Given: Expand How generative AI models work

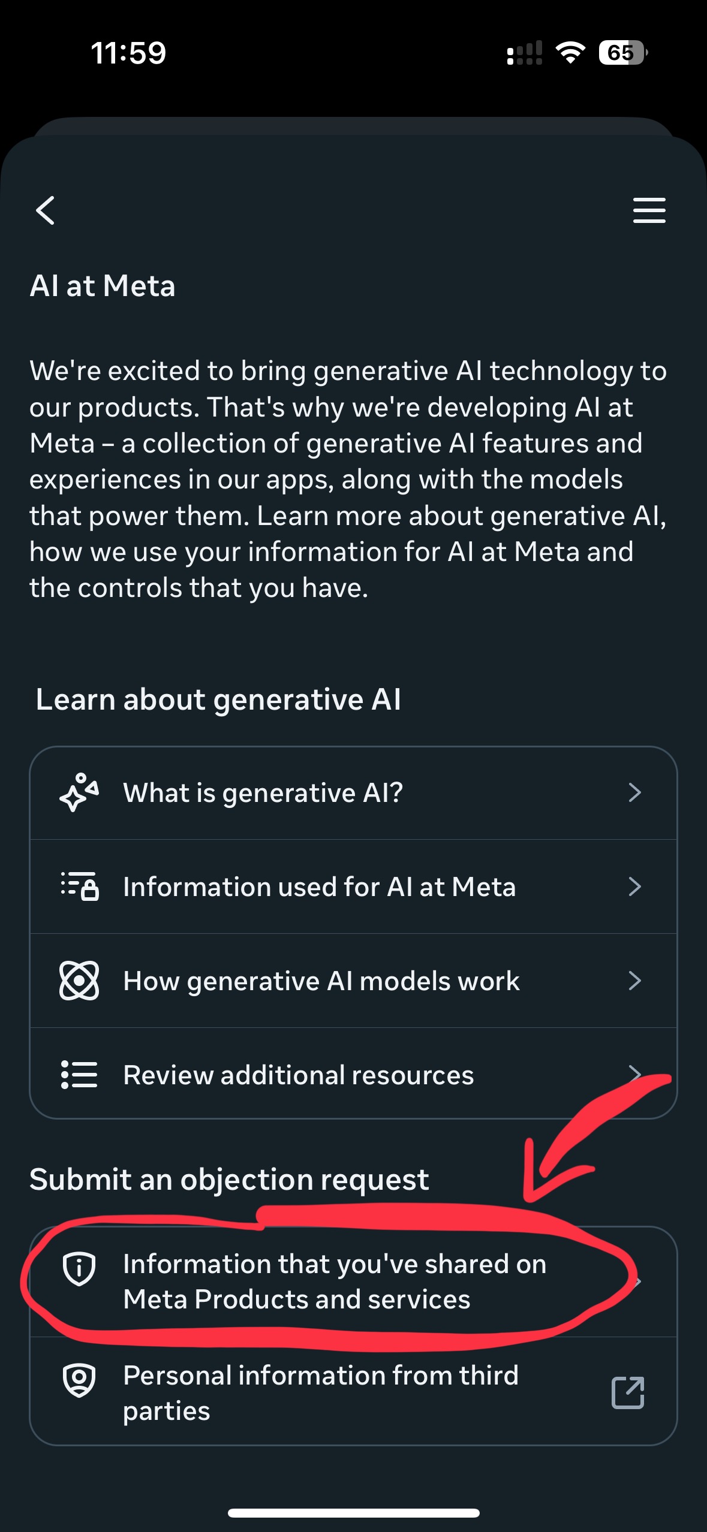Looking at the screenshot, I should [x=320, y=981].
